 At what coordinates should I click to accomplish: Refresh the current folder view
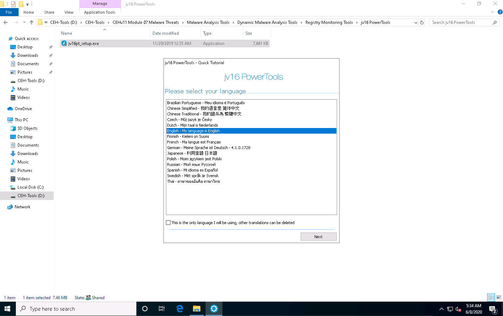pos(422,22)
